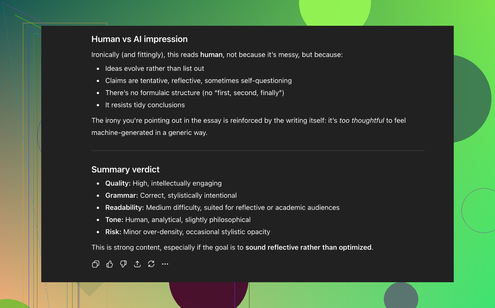Screen dimensions: 495x308
Task: Share the response via the share icon
Action: coord(137,264)
